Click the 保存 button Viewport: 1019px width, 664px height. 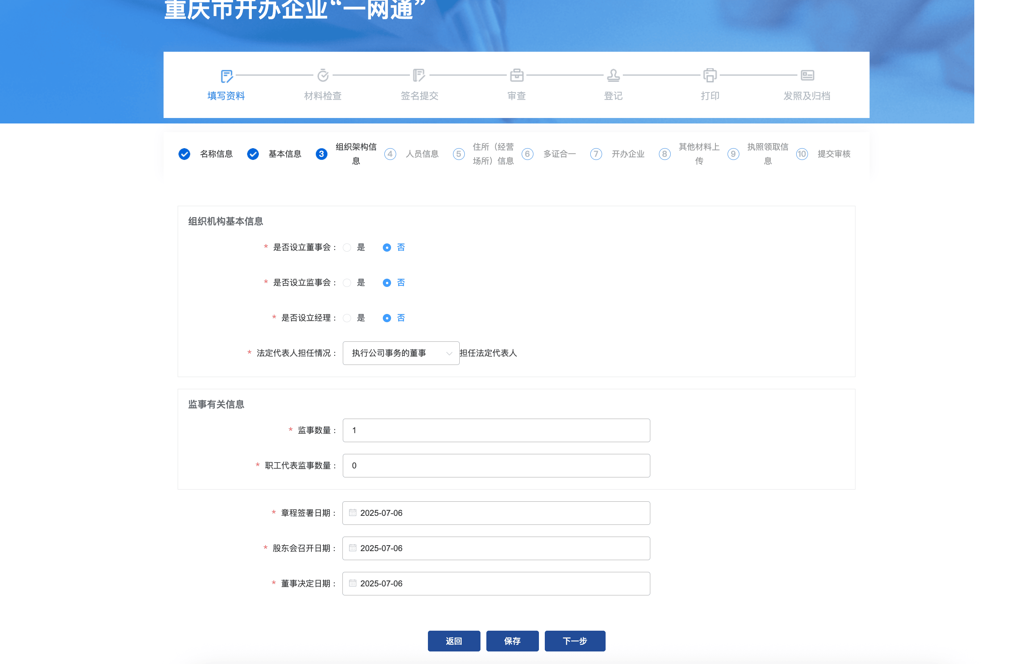[512, 641]
